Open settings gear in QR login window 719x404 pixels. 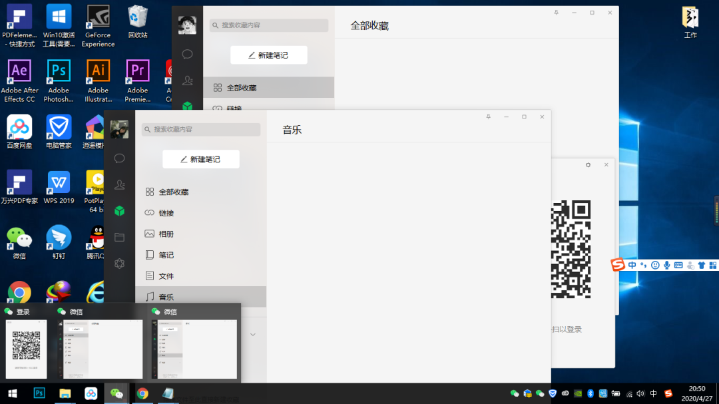click(x=589, y=165)
